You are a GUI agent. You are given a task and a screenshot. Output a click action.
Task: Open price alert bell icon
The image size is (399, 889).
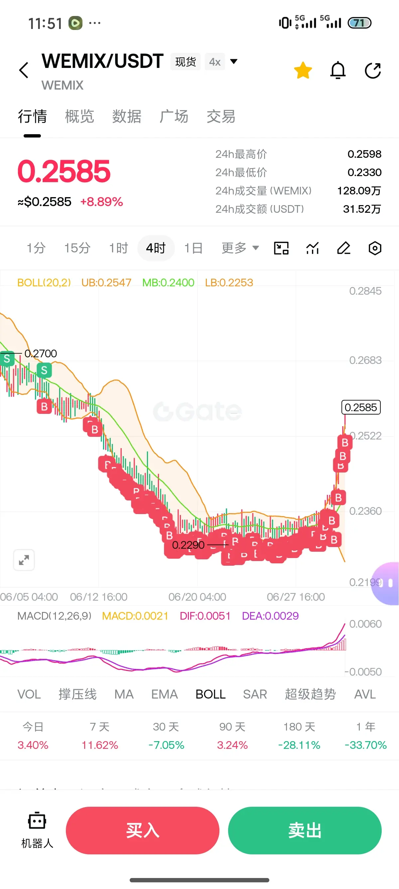pyautogui.click(x=338, y=70)
